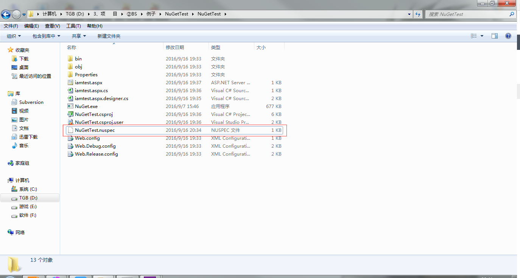Open the 工具(T) menu
This screenshot has width=520, height=278.
point(73,26)
